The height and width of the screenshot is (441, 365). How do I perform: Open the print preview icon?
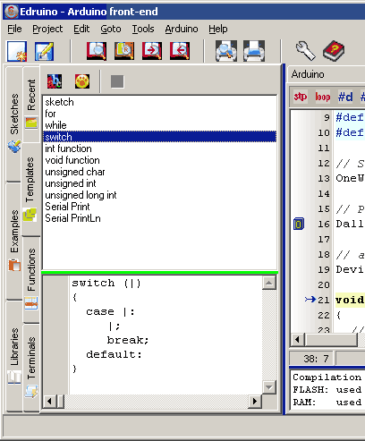tap(226, 51)
